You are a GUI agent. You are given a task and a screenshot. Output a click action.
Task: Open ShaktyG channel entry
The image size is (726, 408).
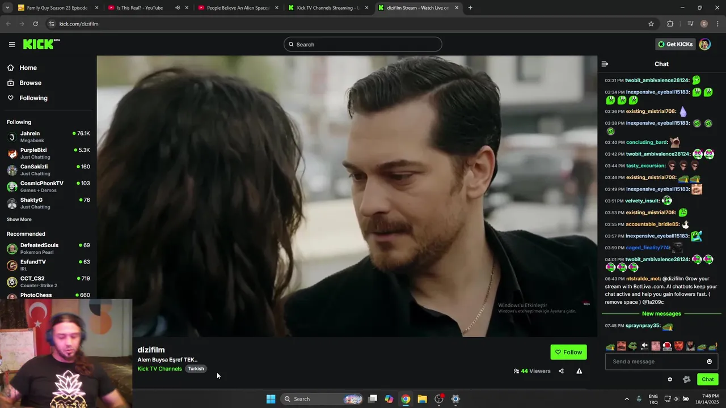[x=48, y=203]
